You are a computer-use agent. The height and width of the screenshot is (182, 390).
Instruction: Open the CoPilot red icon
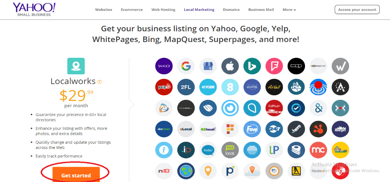(274, 108)
